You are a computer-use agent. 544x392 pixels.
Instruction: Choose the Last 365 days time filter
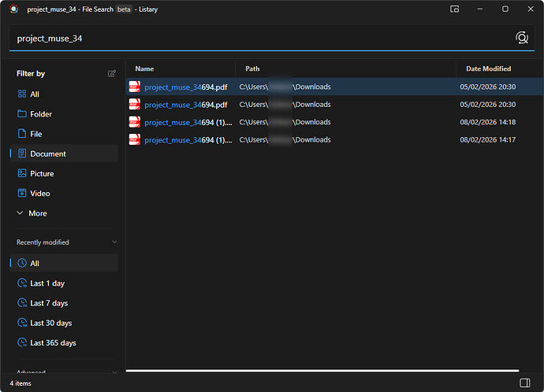[x=53, y=342]
